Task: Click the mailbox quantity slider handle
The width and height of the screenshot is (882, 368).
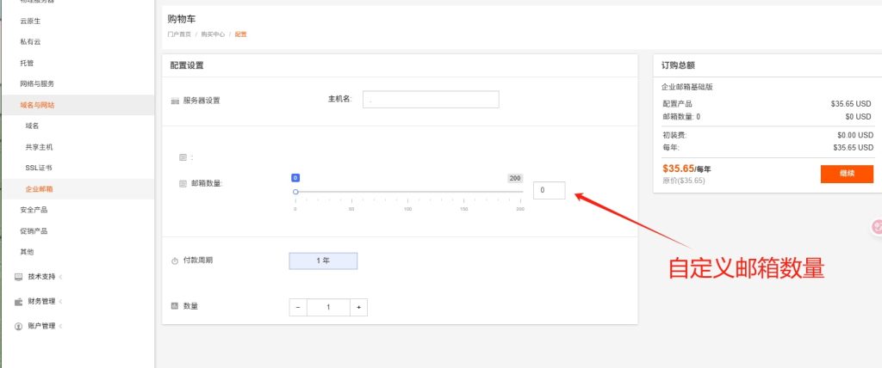Action: 295,192
